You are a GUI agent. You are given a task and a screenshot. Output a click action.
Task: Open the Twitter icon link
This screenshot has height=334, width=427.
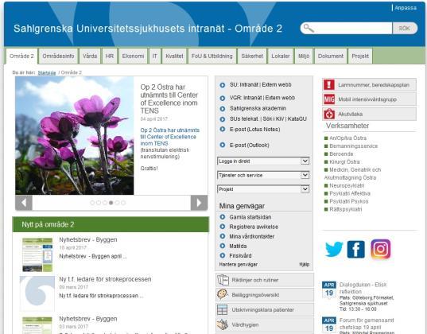(334, 249)
